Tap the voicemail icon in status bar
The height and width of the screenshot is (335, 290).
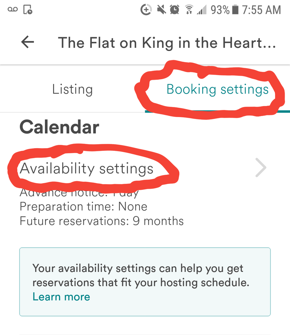pos(10,10)
